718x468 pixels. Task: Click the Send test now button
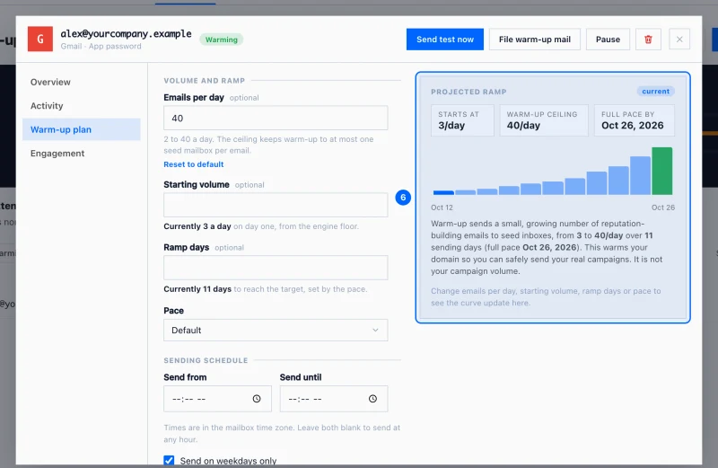(x=444, y=40)
